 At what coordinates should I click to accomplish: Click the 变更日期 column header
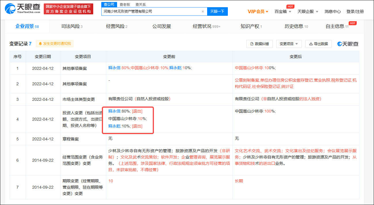tap(43, 57)
